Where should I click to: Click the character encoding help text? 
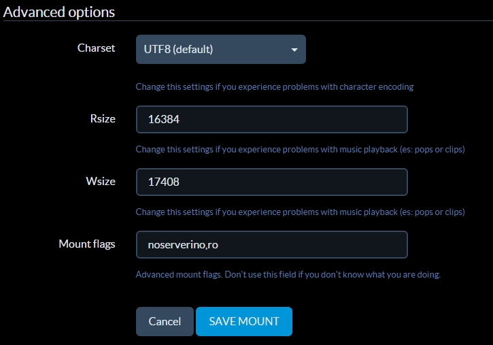pyautogui.click(x=274, y=87)
